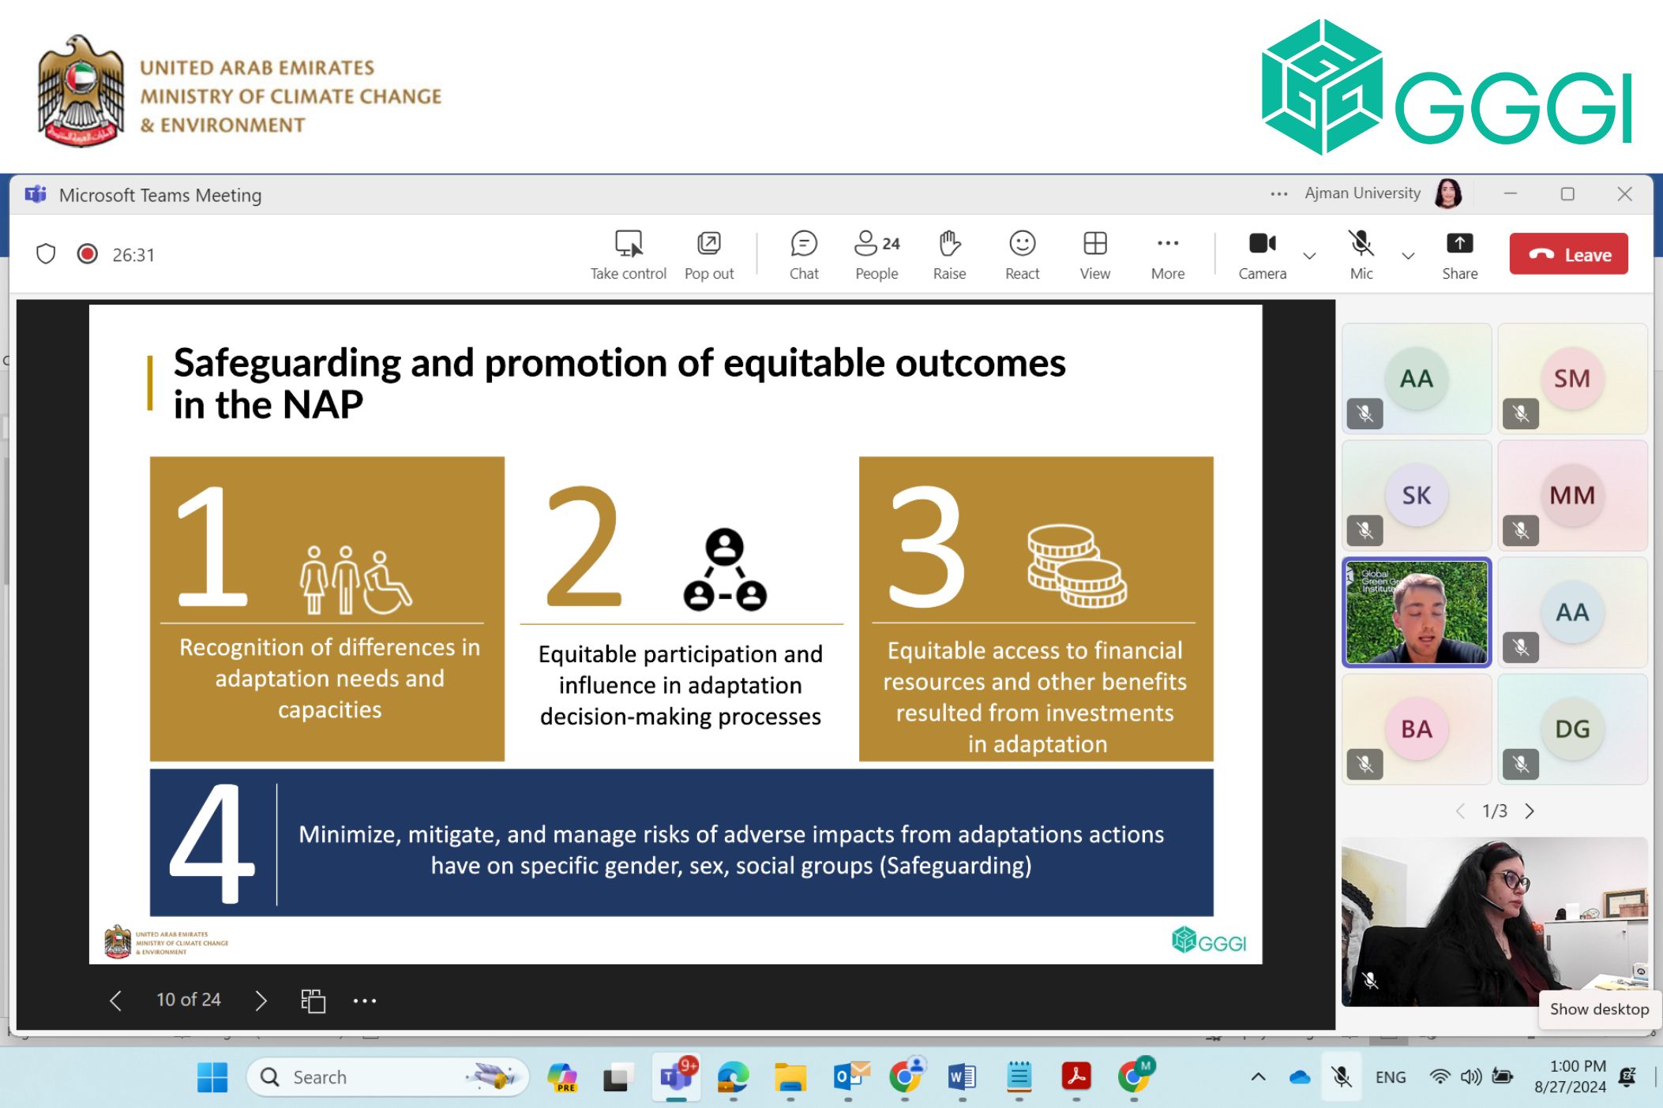Open the View layout menu
Image resolution: width=1663 pixels, height=1108 pixels.
click(1094, 254)
